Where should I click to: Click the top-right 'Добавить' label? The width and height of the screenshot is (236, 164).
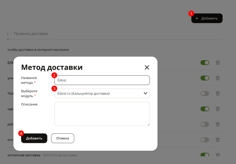209,18
